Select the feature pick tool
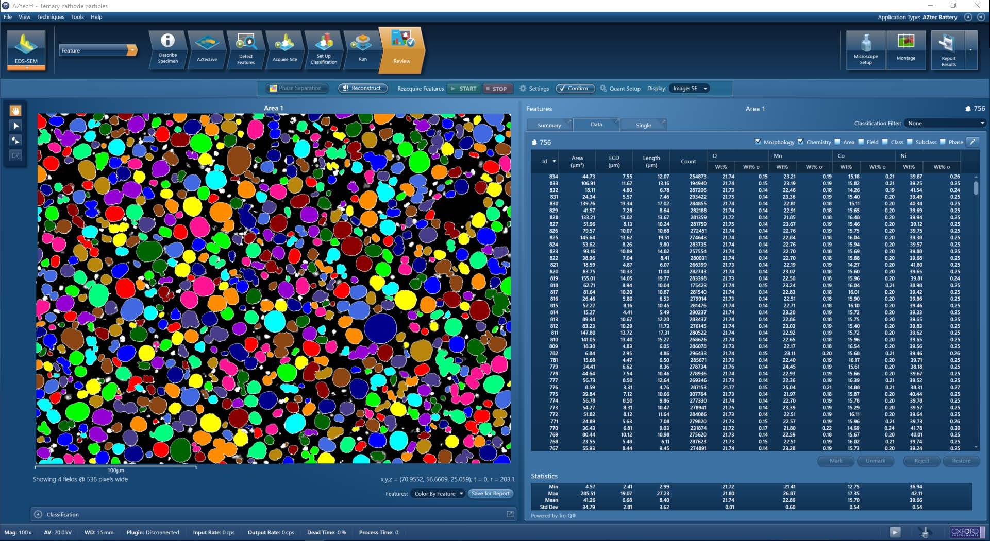This screenshot has height=541, width=990. pos(16,141)
